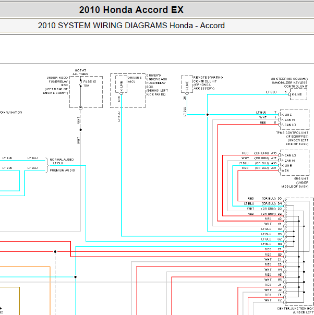This screenshot has width=314, height=315.
Task: Click the Remote Starting Control Unit K-LINE box
Action: (185, 84)
